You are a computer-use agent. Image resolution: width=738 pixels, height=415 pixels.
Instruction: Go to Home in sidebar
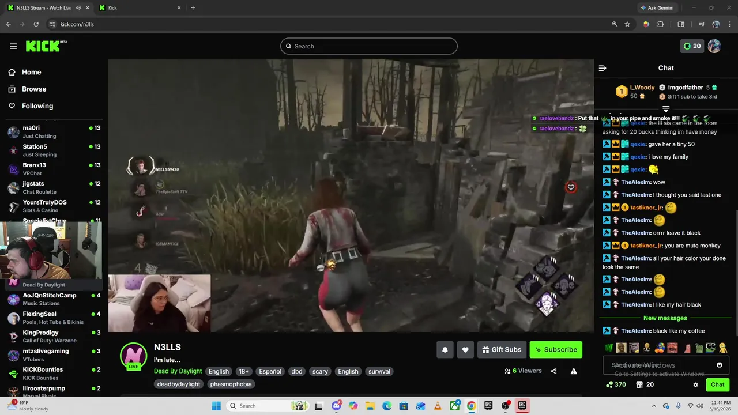pyautogui.click(x=31, y=72)
